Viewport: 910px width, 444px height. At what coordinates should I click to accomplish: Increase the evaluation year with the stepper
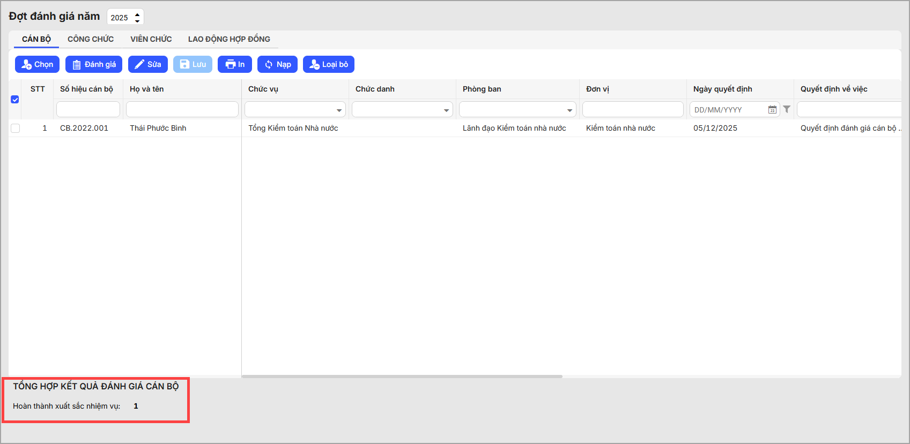(137, 14)
